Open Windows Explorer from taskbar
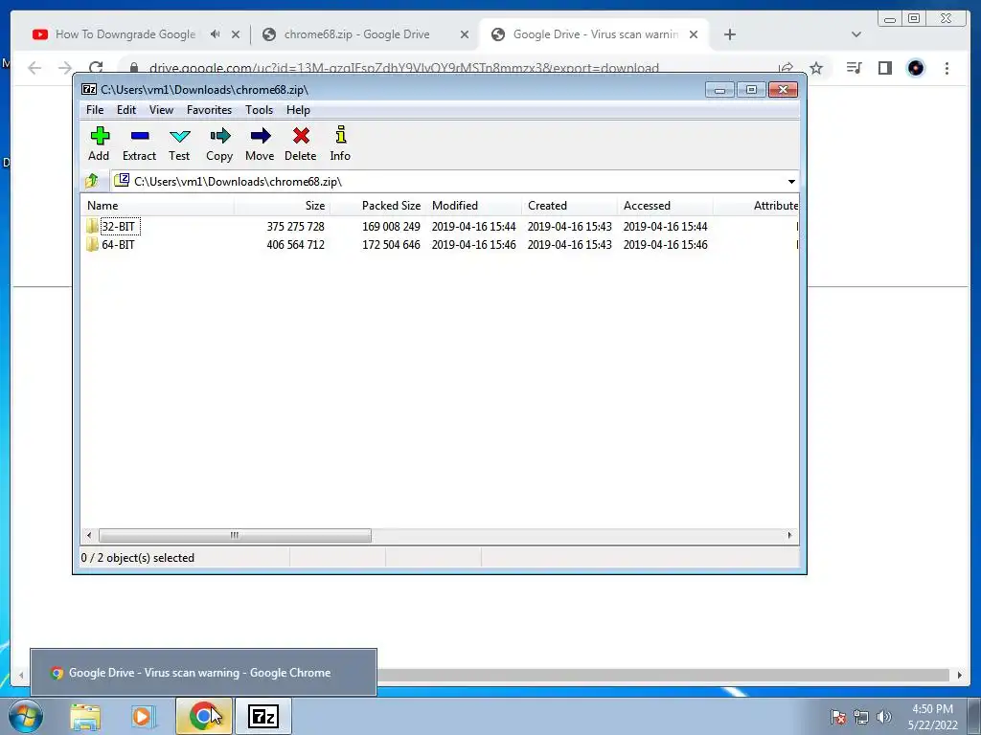This screenshot has height=735, width=981. pyautogui.click(x=85, y=717)
